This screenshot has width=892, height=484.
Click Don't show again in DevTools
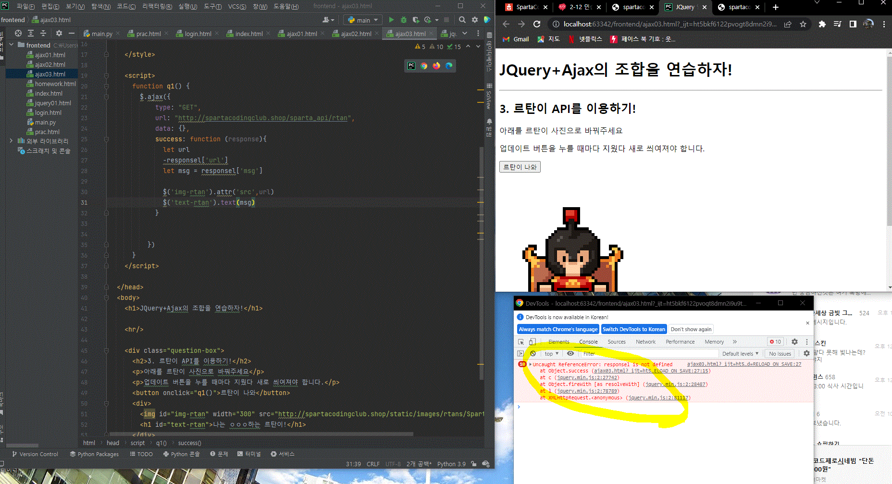click(x=691, y=329)
